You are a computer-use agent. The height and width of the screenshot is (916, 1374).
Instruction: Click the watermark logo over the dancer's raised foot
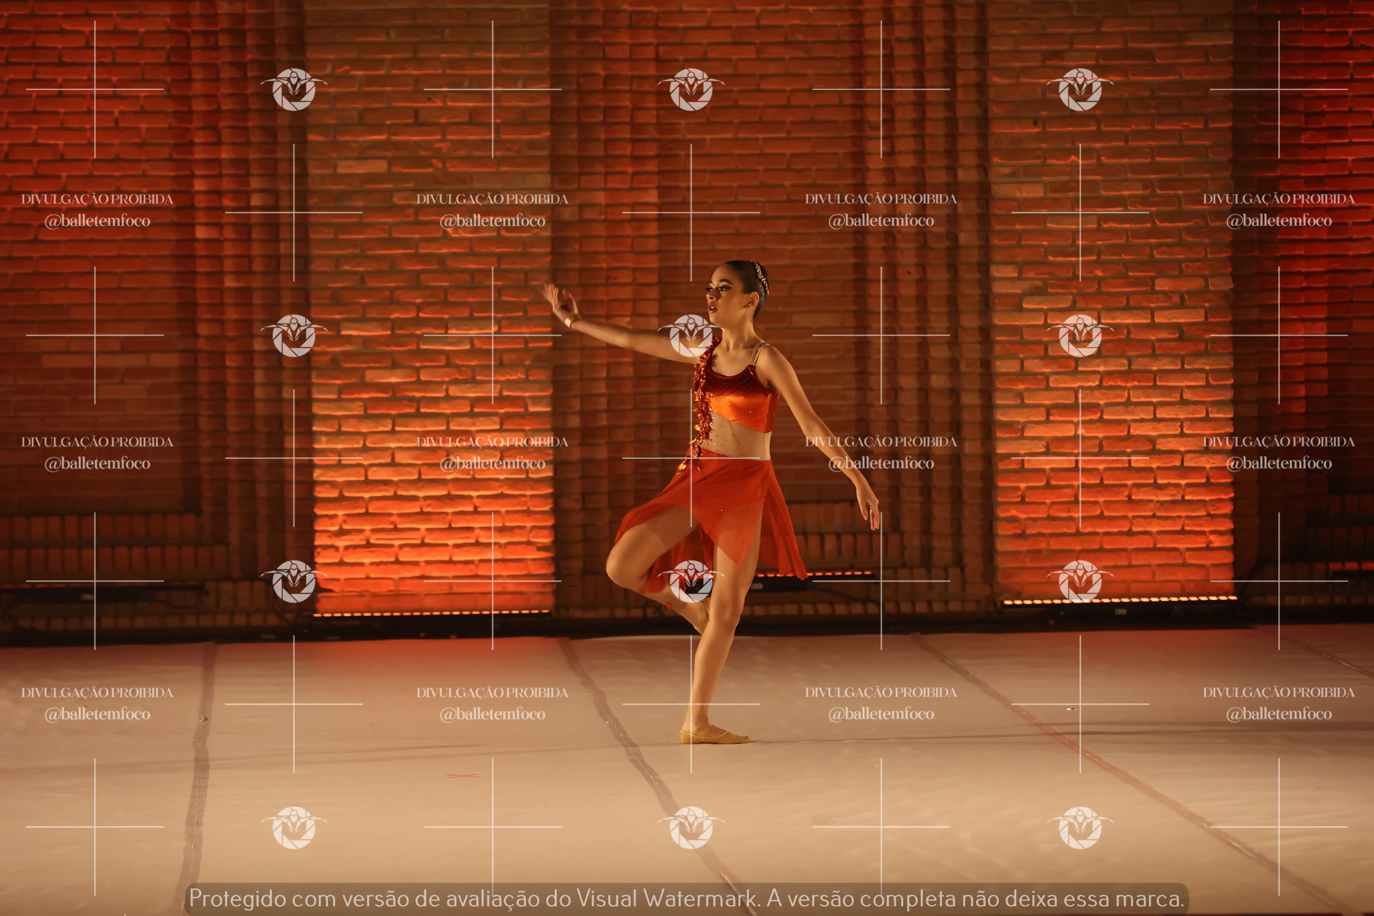[x=691, y=581]
